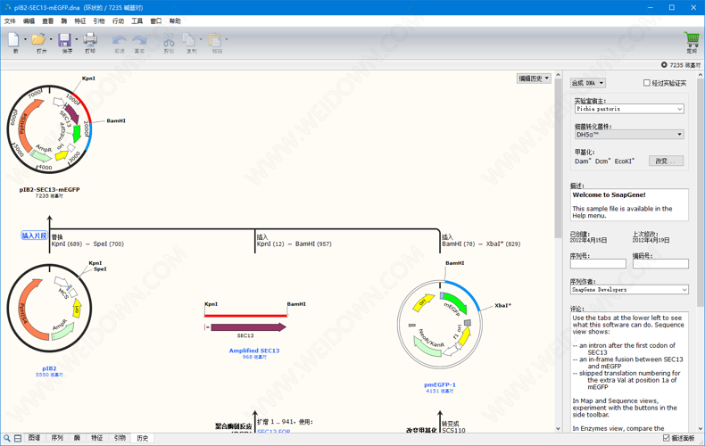The height and width of the screenshot is (446, 705).
Task: Click the split-view icon beside the magnifier
Action: pyautogui.click(x=18, y=438)
